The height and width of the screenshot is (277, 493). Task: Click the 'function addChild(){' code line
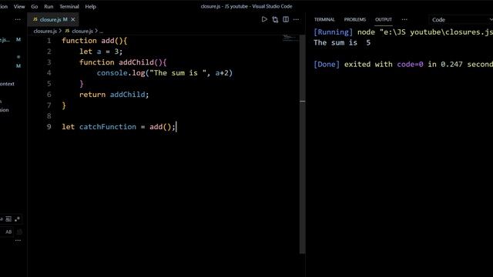[122, 62]
